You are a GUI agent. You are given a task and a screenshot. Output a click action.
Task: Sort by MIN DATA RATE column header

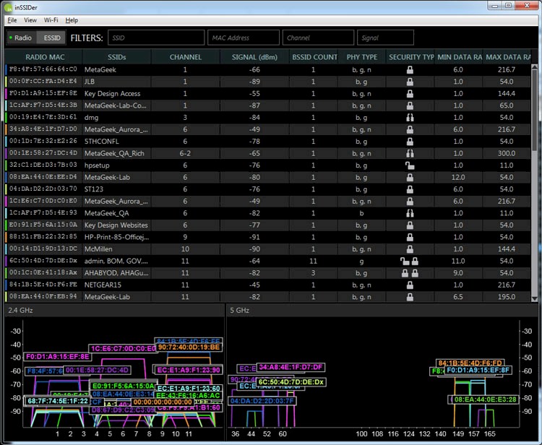[x=459, y=57]
